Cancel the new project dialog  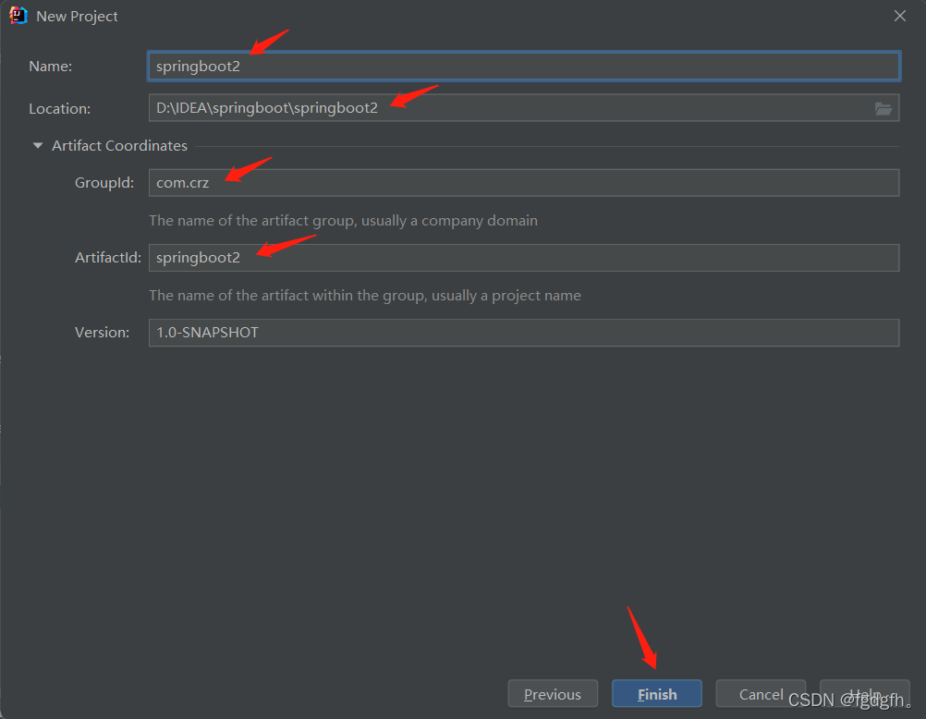pos(761,693)
